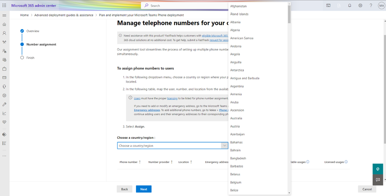
Task: Open Resources printer-style sidebar icon
Action: coord(4,60)
